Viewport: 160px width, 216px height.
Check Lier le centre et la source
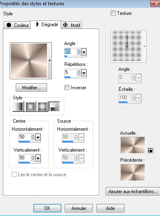14,175
